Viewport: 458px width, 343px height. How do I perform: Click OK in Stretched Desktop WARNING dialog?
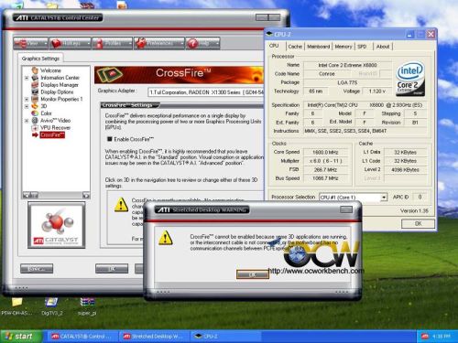click(x=253, y=274)
